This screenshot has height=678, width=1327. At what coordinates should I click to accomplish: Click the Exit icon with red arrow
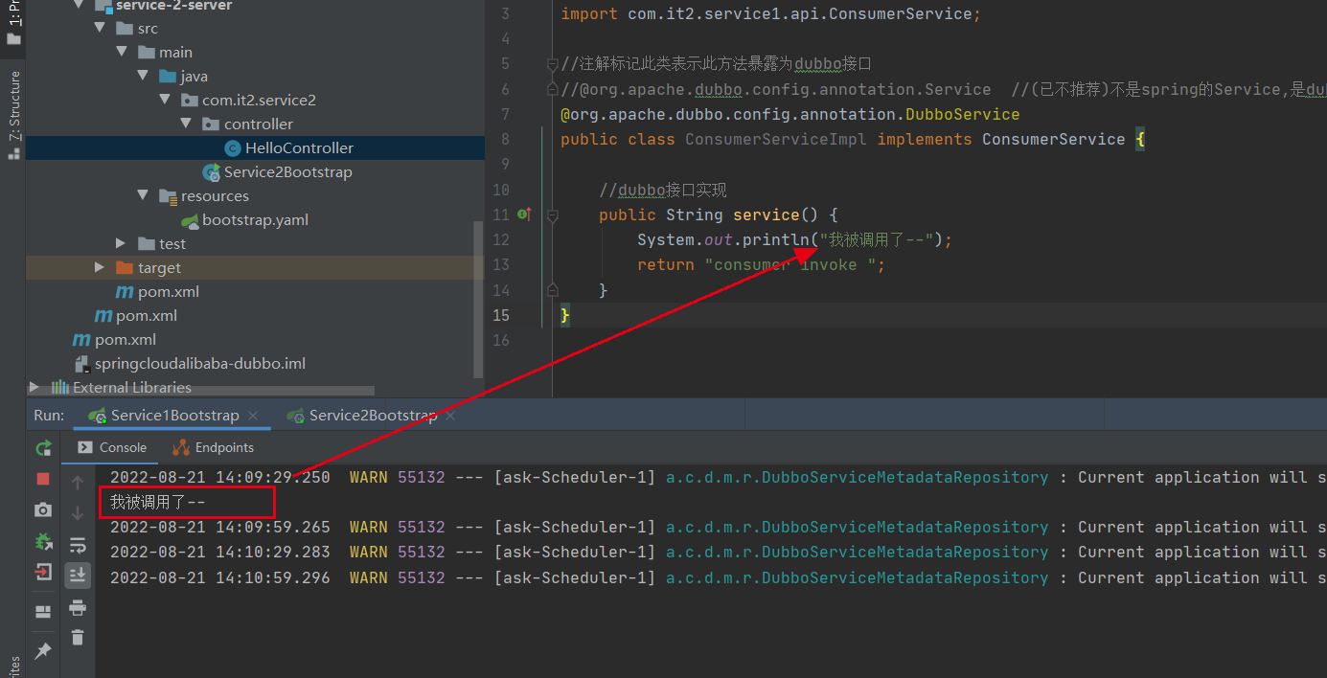pos(43,573)
